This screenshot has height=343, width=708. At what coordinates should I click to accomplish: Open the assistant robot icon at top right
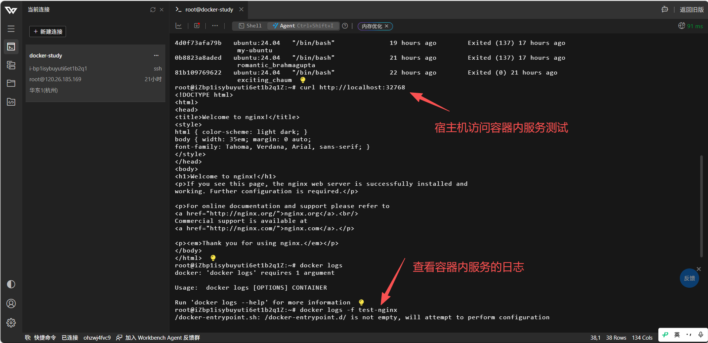(x=665, y=10)
